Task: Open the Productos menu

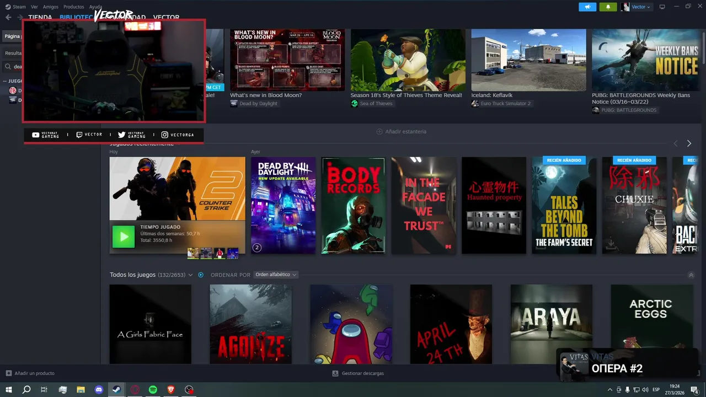Action: (74, 7)
